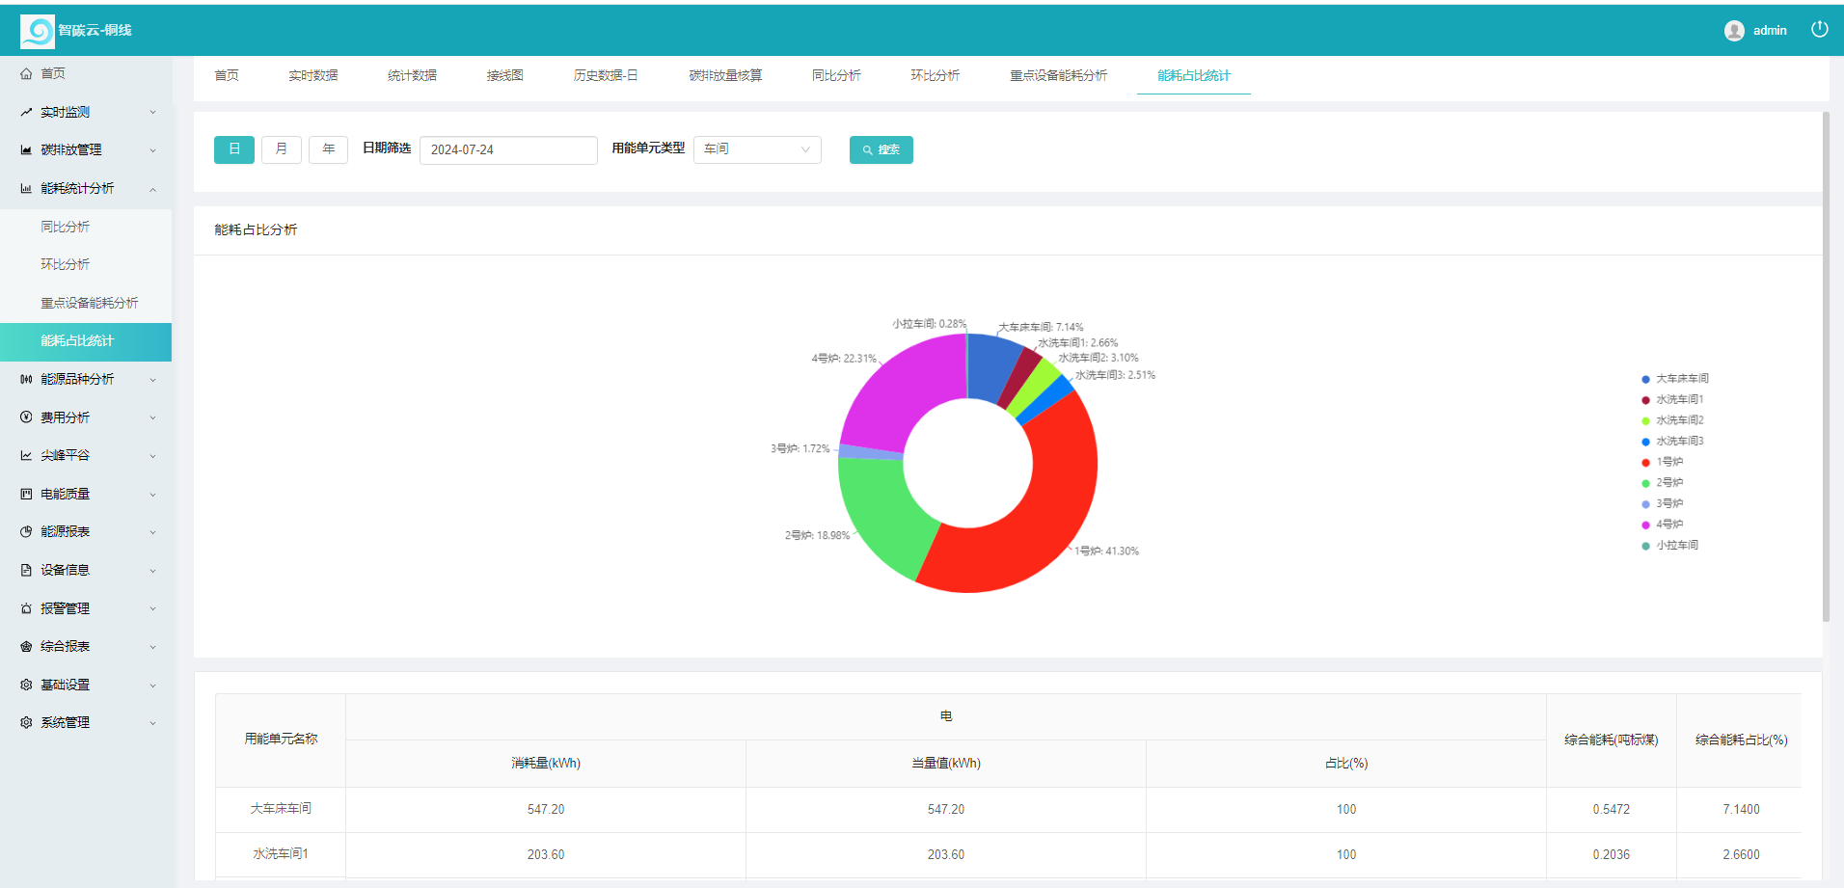
Task: Toggle the 1号炉 legend entry color dot
Action: coord(1646,462)
